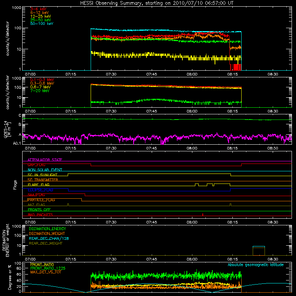The width and height of the screenshot is (296, 296).
Task: Click the 80 tick on the bottom plot axis
Action: (x=19, y=268)
